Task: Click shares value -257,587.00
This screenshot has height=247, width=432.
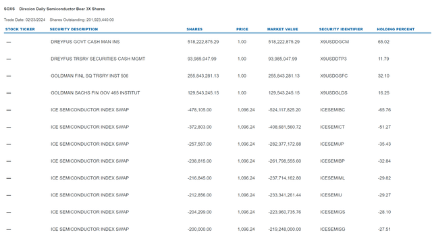Action: pyautogui.click(x=200, y=144)
